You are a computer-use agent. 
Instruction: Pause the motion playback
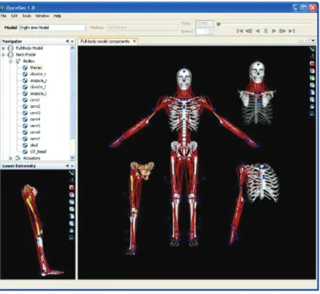(x=266, y=31)
